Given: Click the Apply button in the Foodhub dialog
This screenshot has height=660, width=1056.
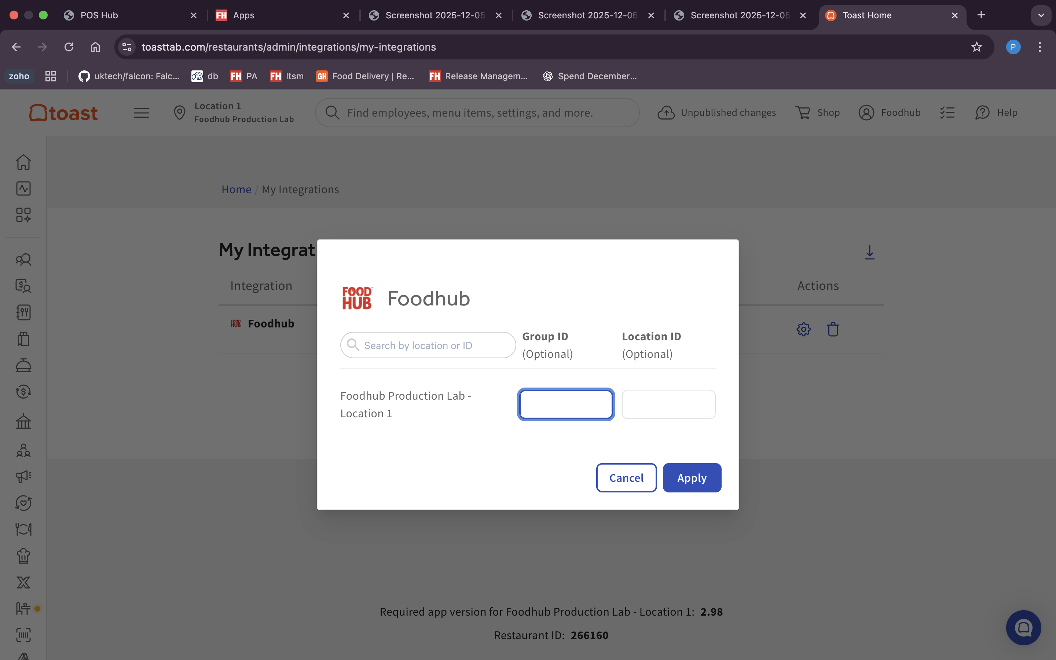Looking at the screenshot, I should coord(691,477).
